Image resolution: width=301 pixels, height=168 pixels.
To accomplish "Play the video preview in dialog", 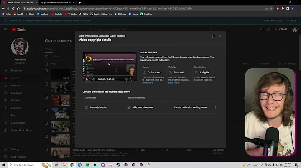I will point(87,79).
